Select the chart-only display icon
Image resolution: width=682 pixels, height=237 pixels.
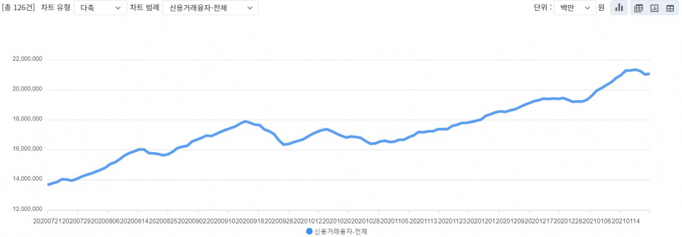point(654,8)
